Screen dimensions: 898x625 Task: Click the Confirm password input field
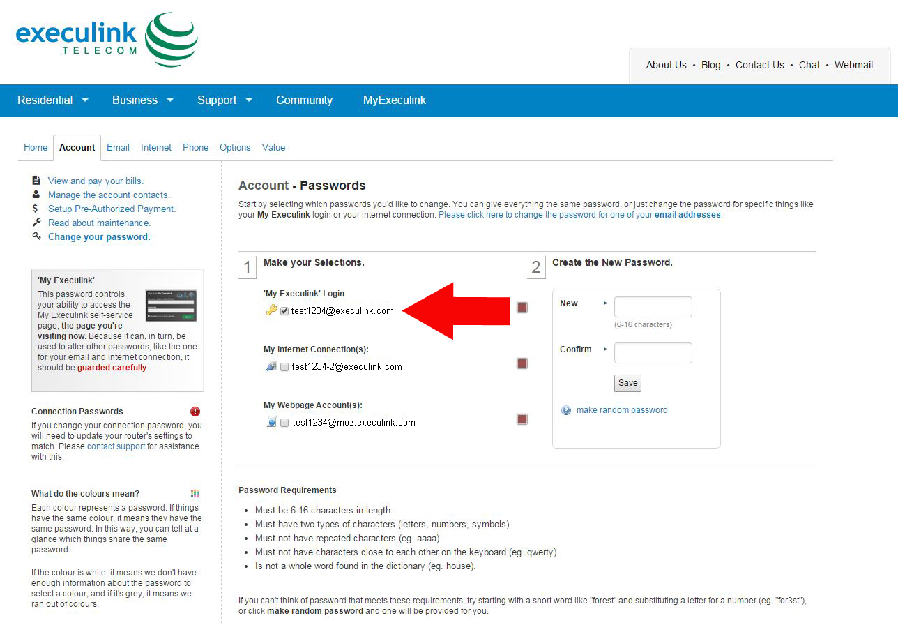click(x=653, y=353)
